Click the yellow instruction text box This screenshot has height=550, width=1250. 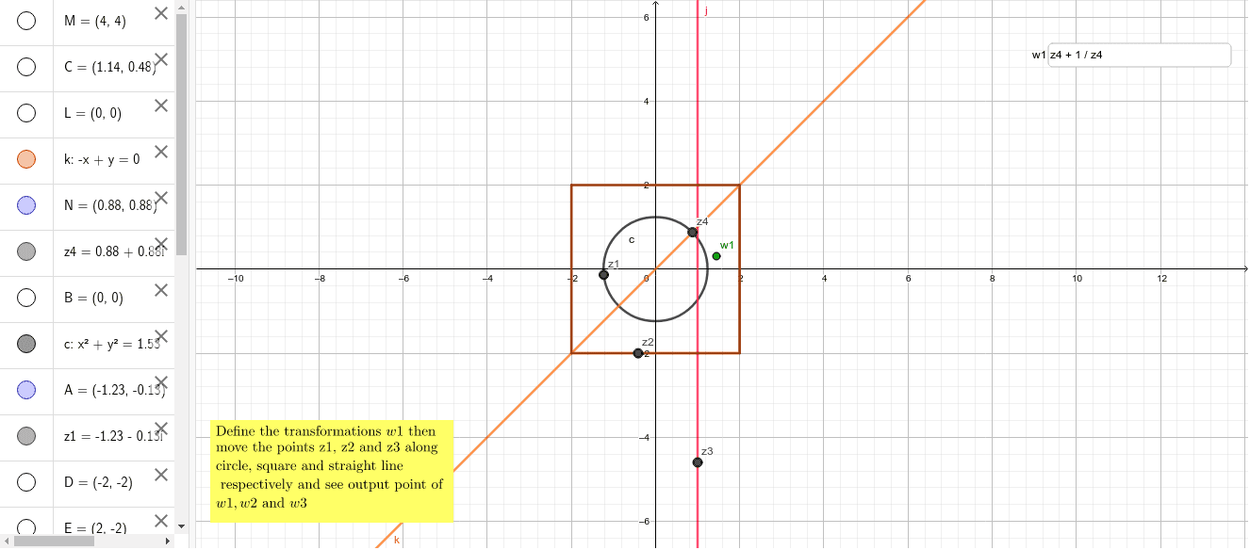click(x=332, y=470)
